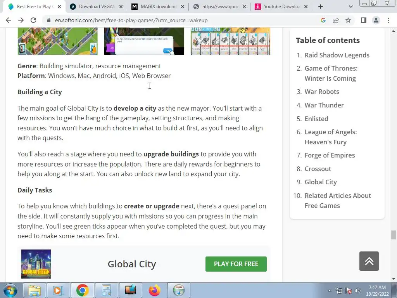Open Related Articles About Free Games

(338, 201)
